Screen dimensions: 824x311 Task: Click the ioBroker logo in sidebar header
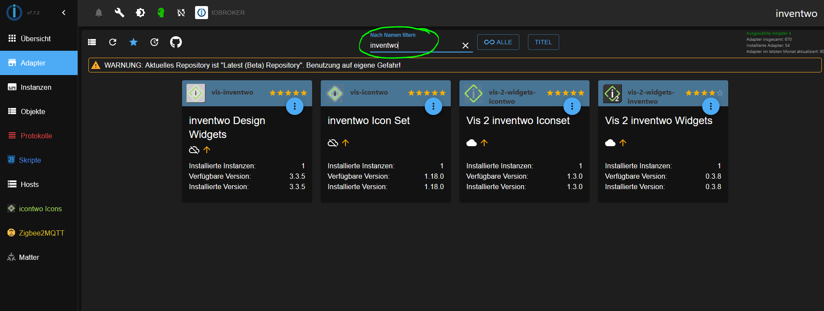[x=14, y=13]
